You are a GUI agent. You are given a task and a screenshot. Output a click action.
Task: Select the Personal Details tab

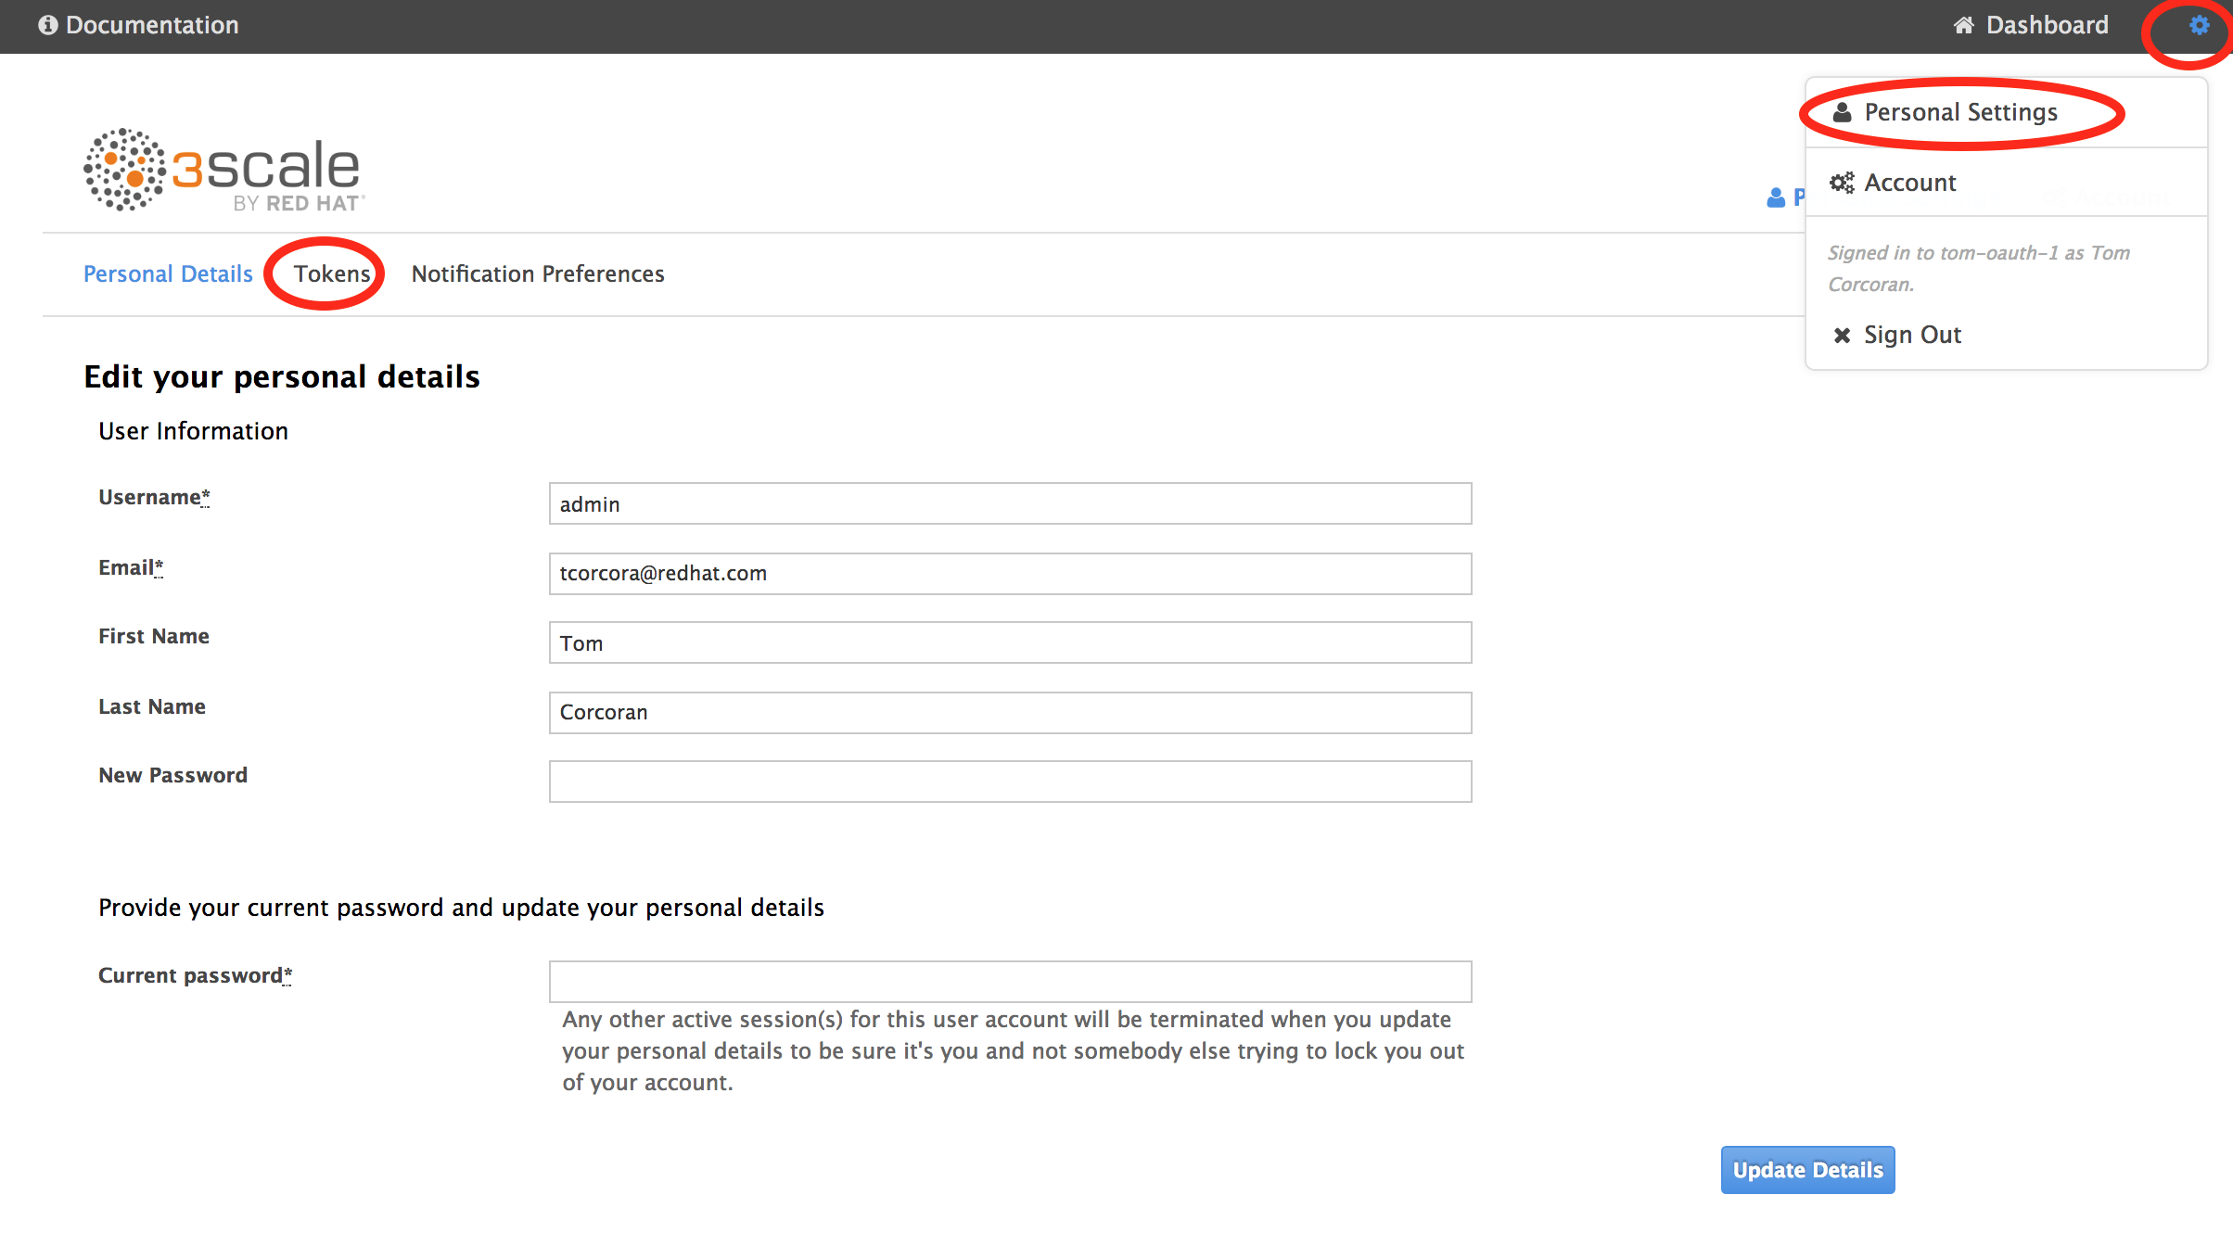tap(168, 273)
